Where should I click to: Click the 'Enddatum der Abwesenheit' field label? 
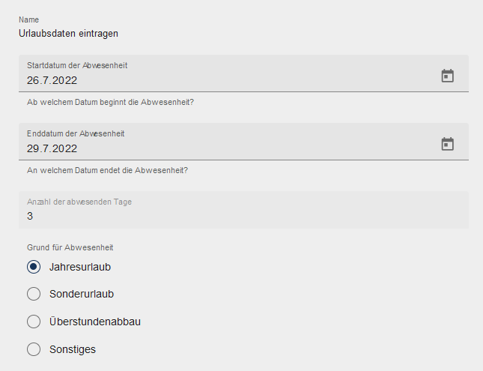pyautogui.click(x=76, y=133)
